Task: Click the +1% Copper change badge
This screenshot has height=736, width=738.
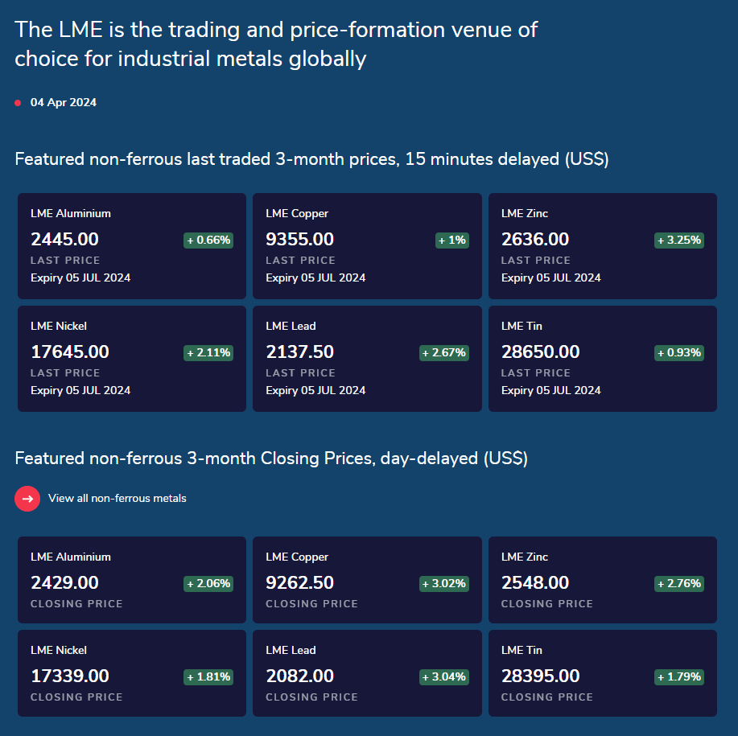Action: click(451, 241)
